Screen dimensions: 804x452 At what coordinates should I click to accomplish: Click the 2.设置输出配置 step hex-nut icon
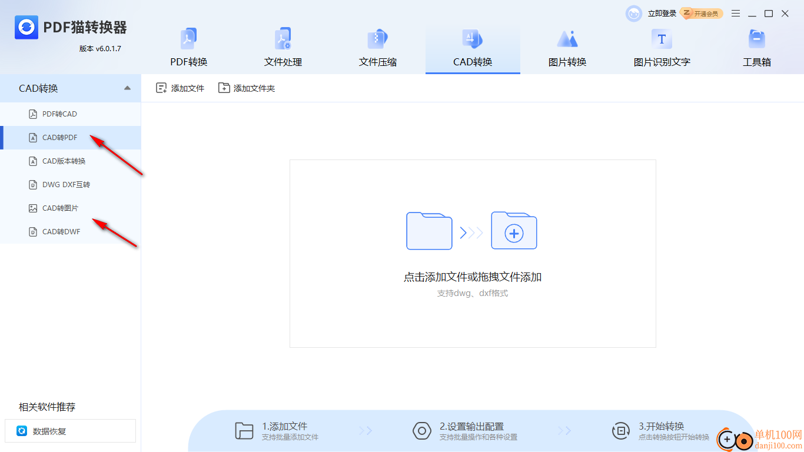(422, 431)
